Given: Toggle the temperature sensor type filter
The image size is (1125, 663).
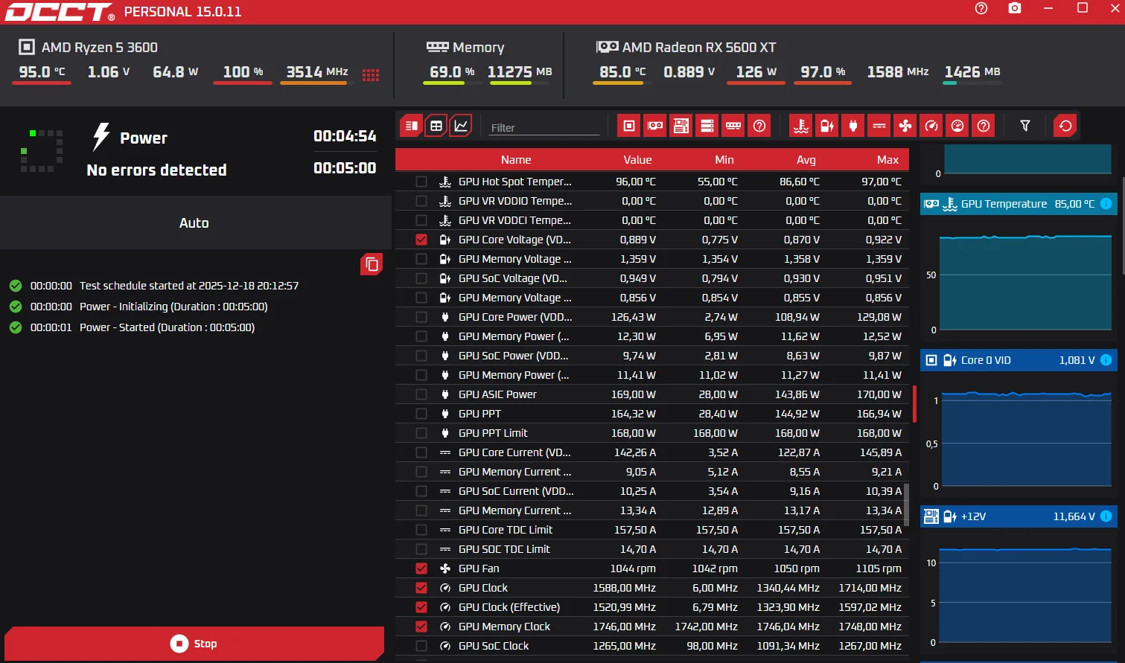Looking at the screenshot, I should tap(801, 126).
